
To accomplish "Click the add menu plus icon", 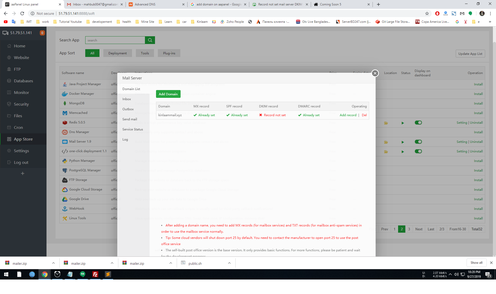I will 23,173.
